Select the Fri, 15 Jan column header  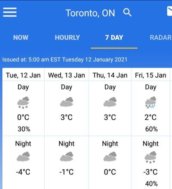(x=150, y=75)
